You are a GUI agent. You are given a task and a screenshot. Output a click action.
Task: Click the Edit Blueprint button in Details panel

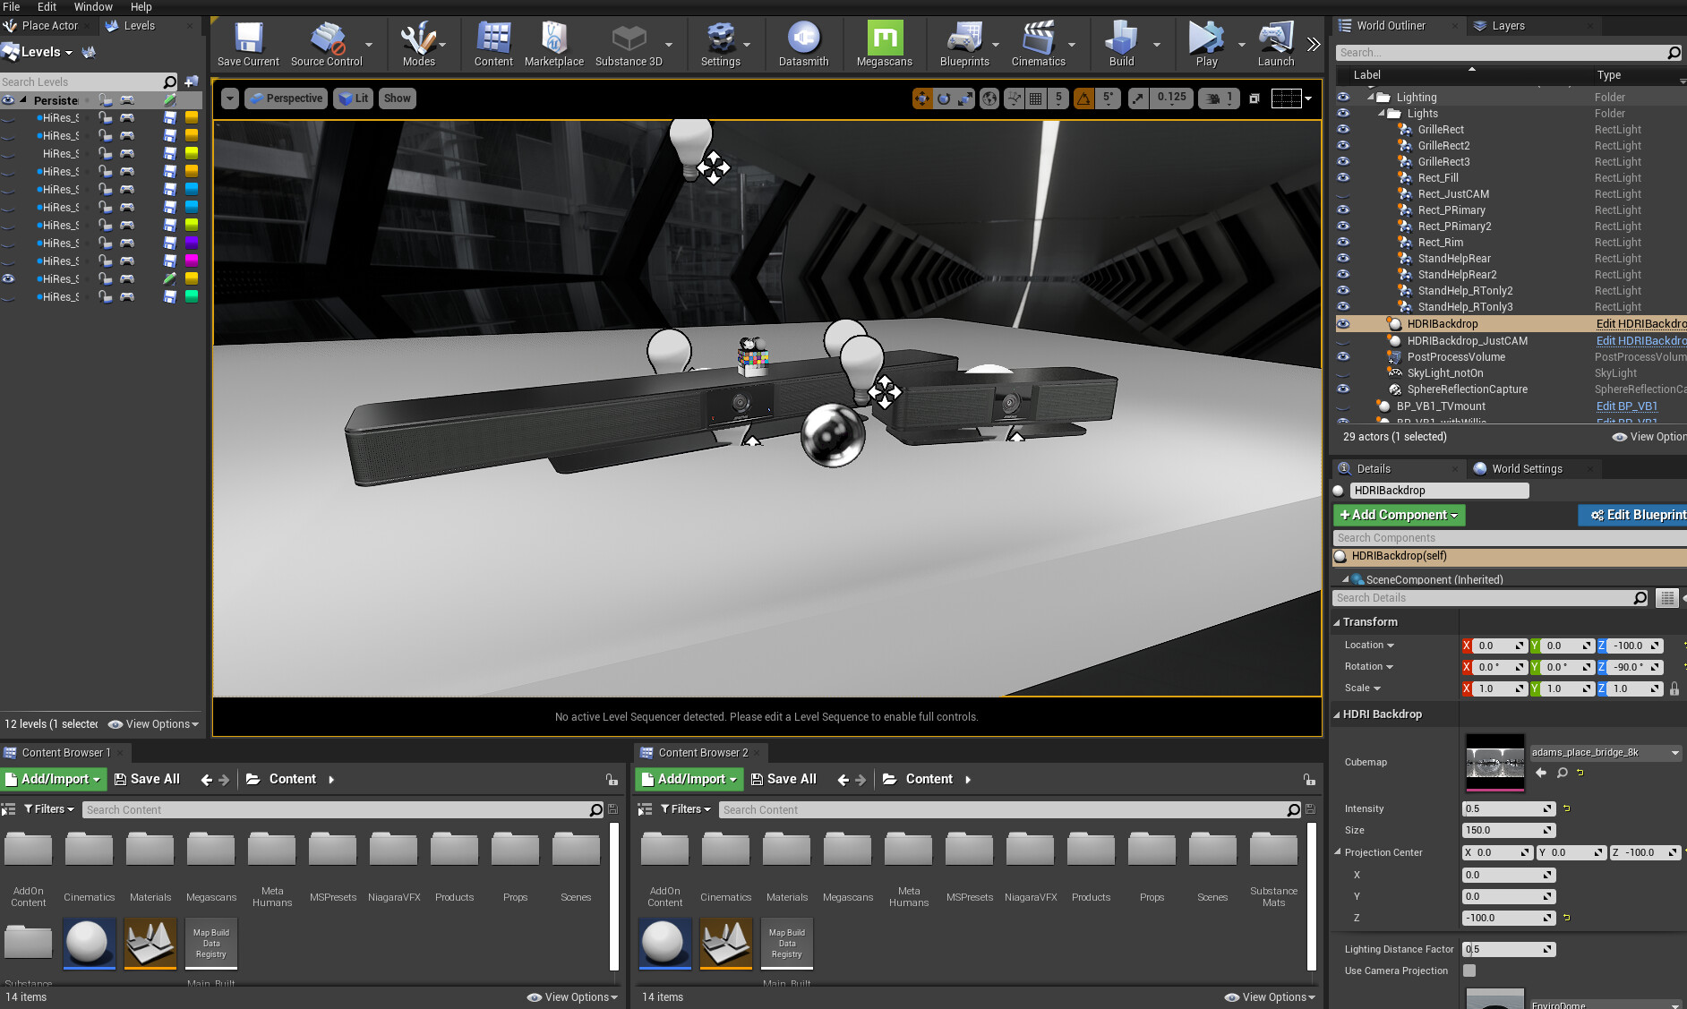click(x=1640, y=515)
